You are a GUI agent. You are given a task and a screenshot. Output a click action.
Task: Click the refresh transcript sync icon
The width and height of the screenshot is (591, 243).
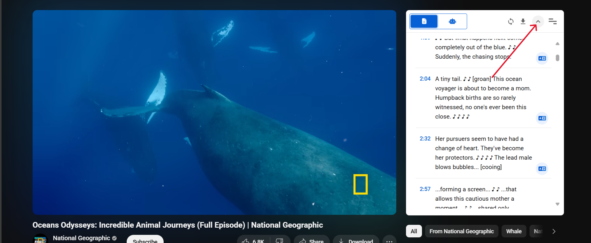point(511,21)
